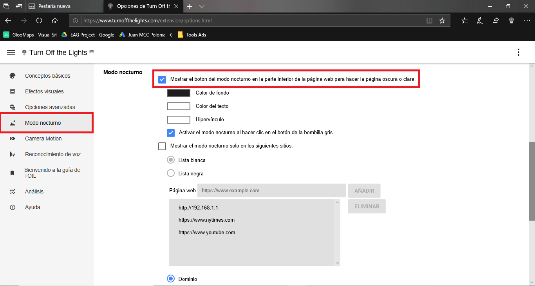Click the page vertical scrollbar thumb

point(531,182)
